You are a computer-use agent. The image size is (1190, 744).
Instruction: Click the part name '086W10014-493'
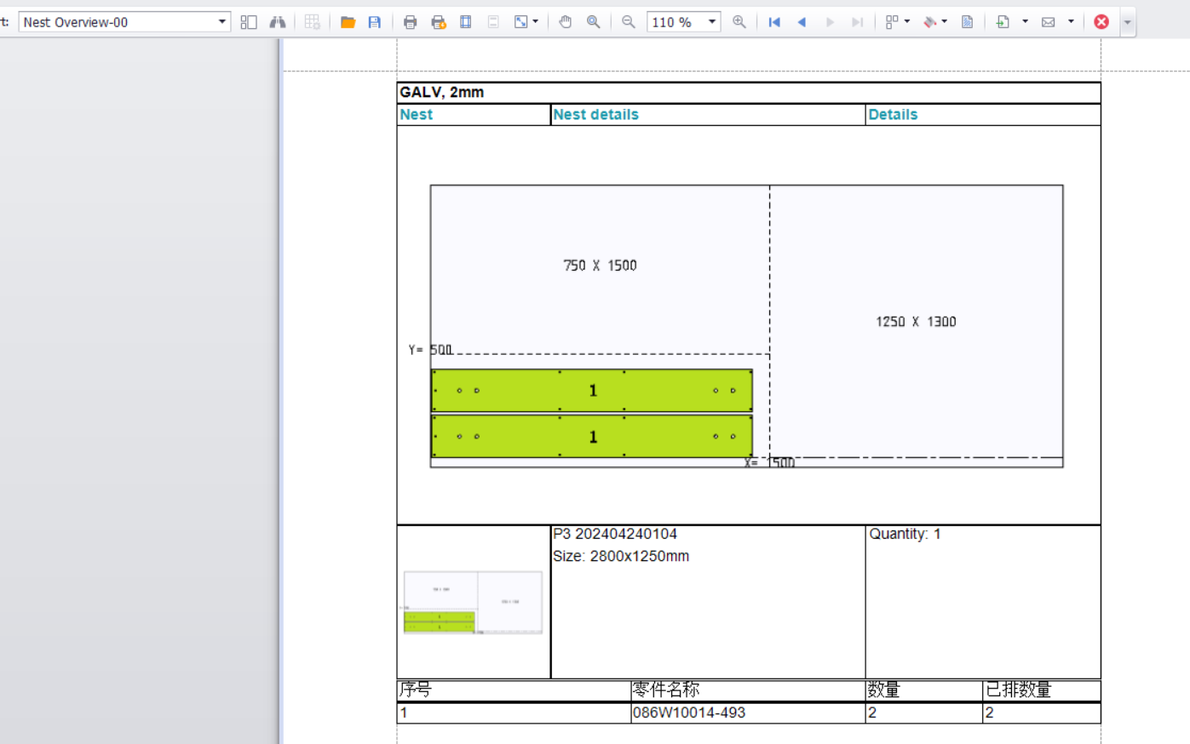pyautogui.click(x=689, y=713)
